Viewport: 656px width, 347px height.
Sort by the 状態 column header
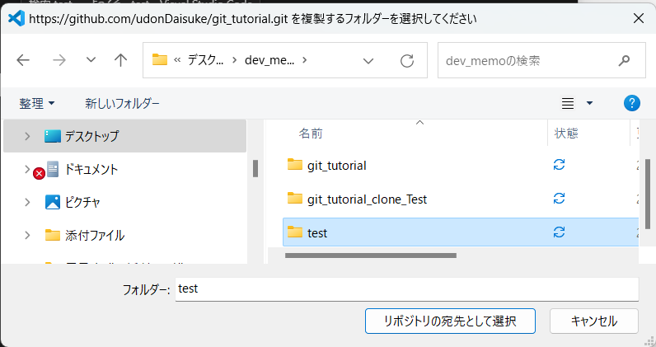point(565,133)
